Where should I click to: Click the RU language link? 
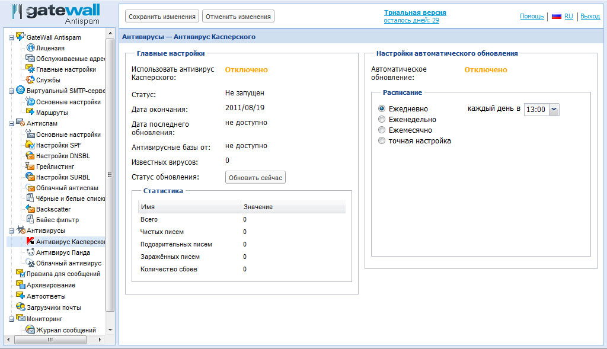click(568, 16)
